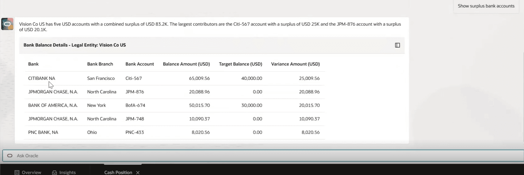Click the San Francisco branch cell

click(x=101, y=78)
